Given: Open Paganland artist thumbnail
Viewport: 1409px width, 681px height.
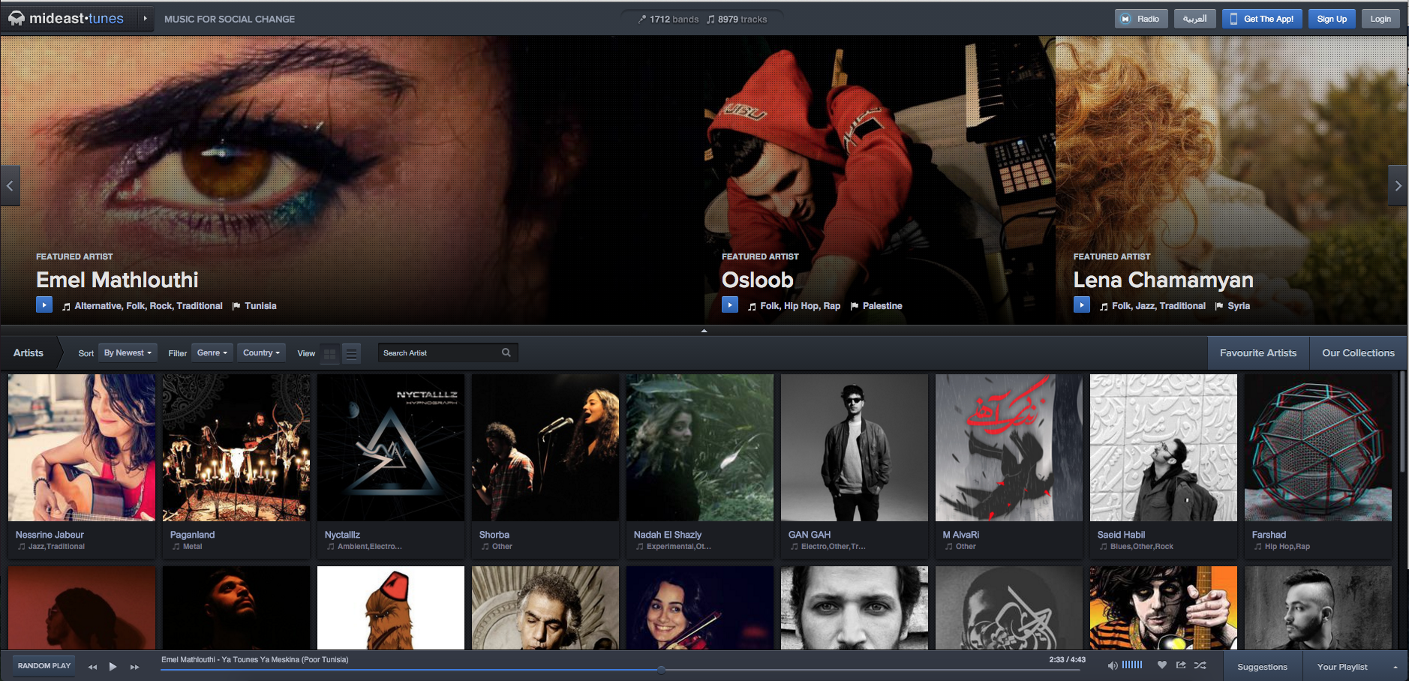Looking at the screenshot, I should tap(236, 448).
